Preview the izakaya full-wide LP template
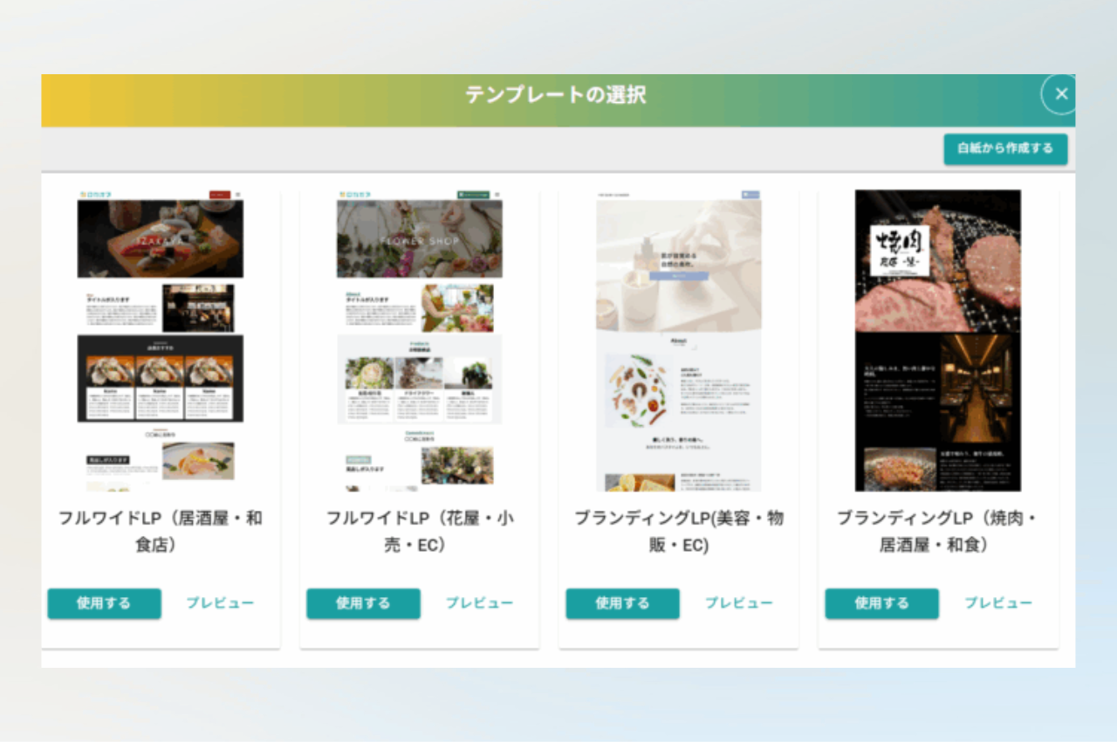Screen dimensions: 1117x742 point(220,603)
